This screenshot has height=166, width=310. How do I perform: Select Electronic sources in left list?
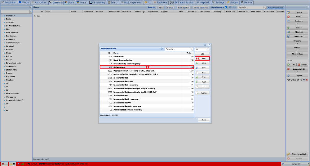13,26
